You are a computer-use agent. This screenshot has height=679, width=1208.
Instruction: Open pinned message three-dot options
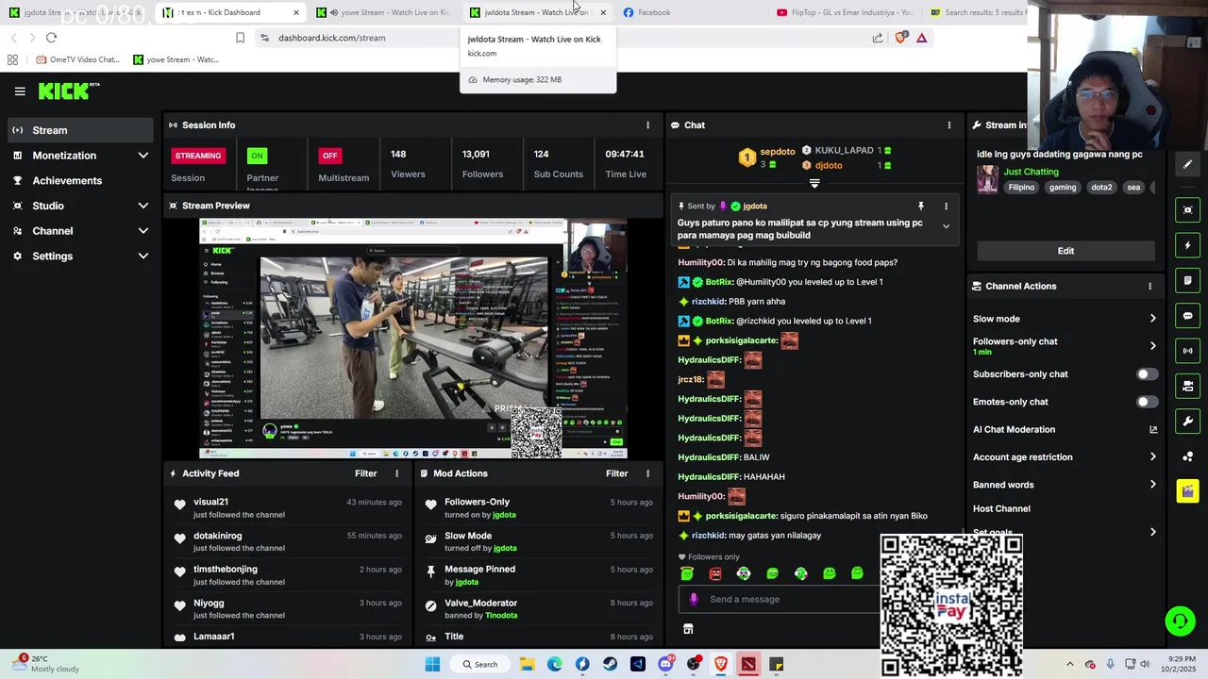(x=946, y=206)
